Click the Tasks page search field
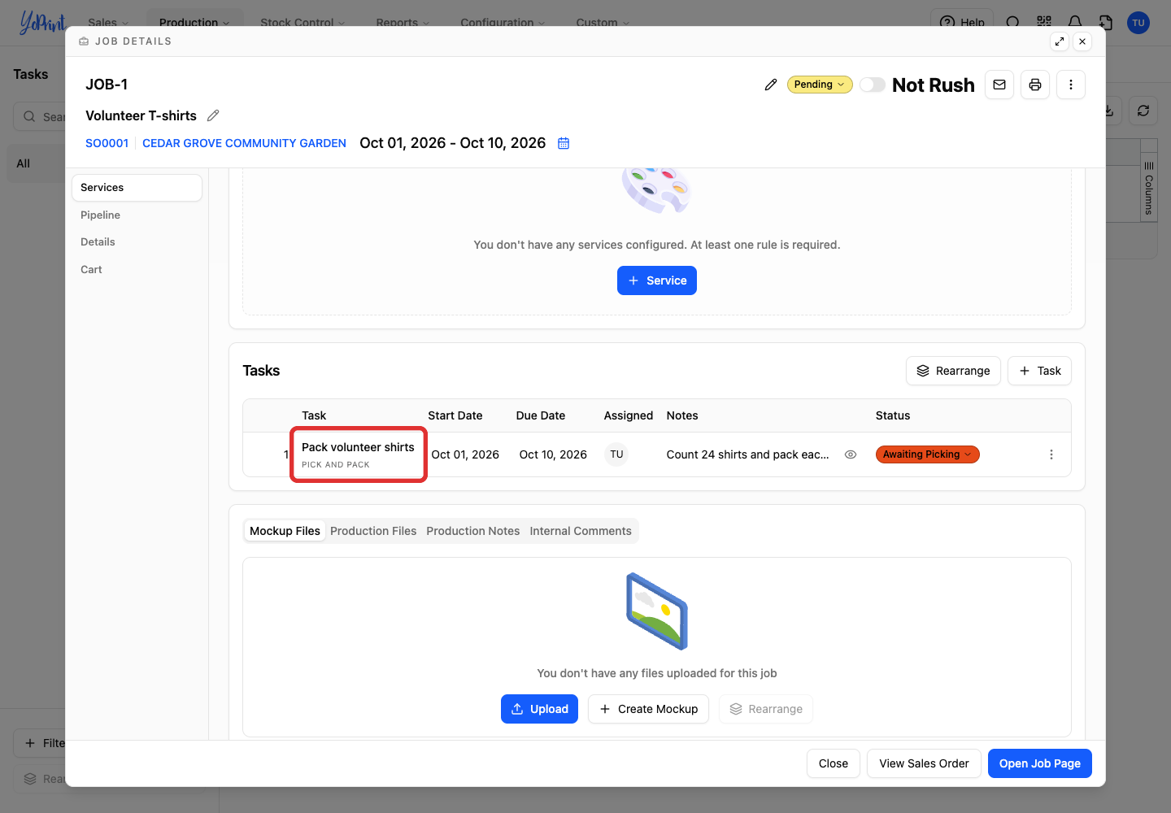 coord(39,116)
